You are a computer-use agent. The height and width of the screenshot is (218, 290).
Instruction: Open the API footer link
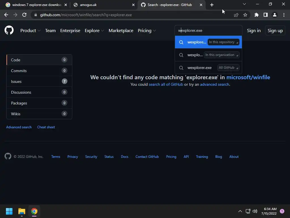186,157
